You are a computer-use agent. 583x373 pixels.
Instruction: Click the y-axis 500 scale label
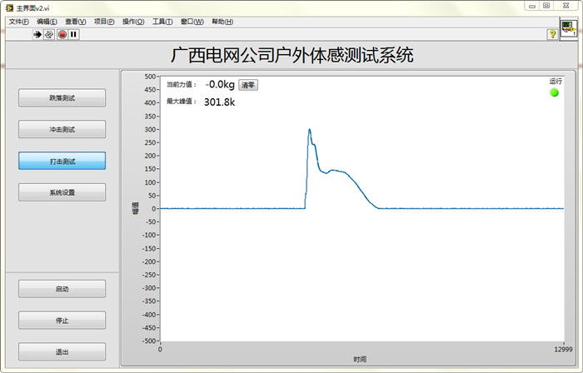click(x=150, y=77)
